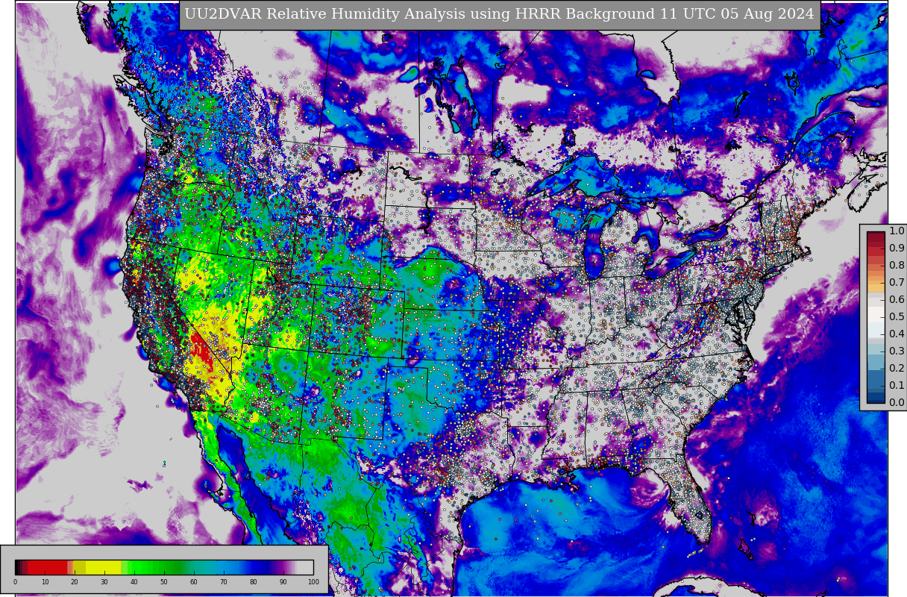Click the 90 tick label on humidity scale
Screen dimensions: 907x597
[283, 582]
